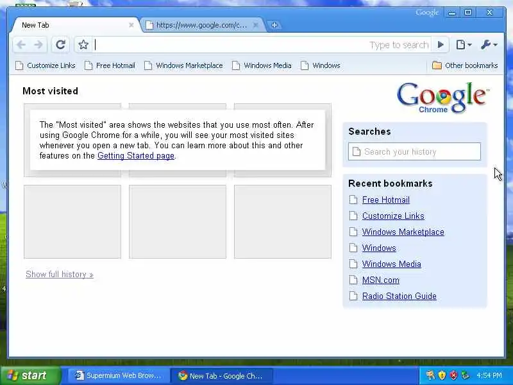Open the page control menu

coord(464,44)
